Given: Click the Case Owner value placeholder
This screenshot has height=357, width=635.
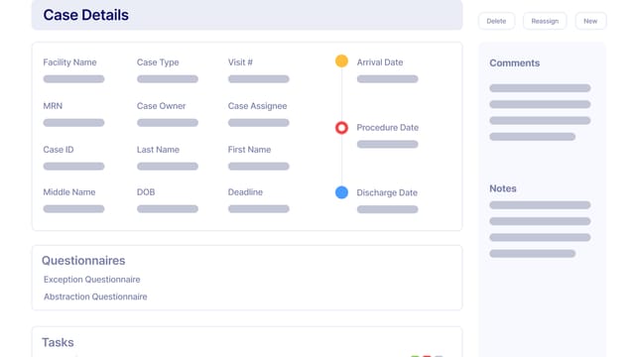Looking at the screenshot, I should [168, 123].
